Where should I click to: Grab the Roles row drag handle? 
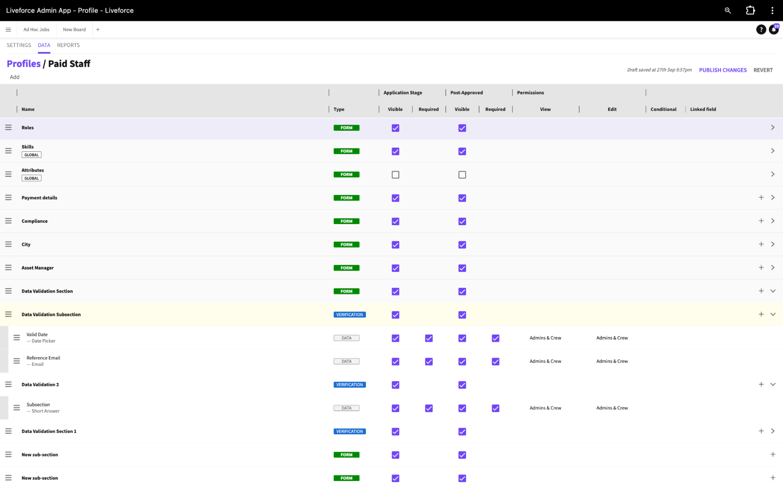click(x=8, y=128)
